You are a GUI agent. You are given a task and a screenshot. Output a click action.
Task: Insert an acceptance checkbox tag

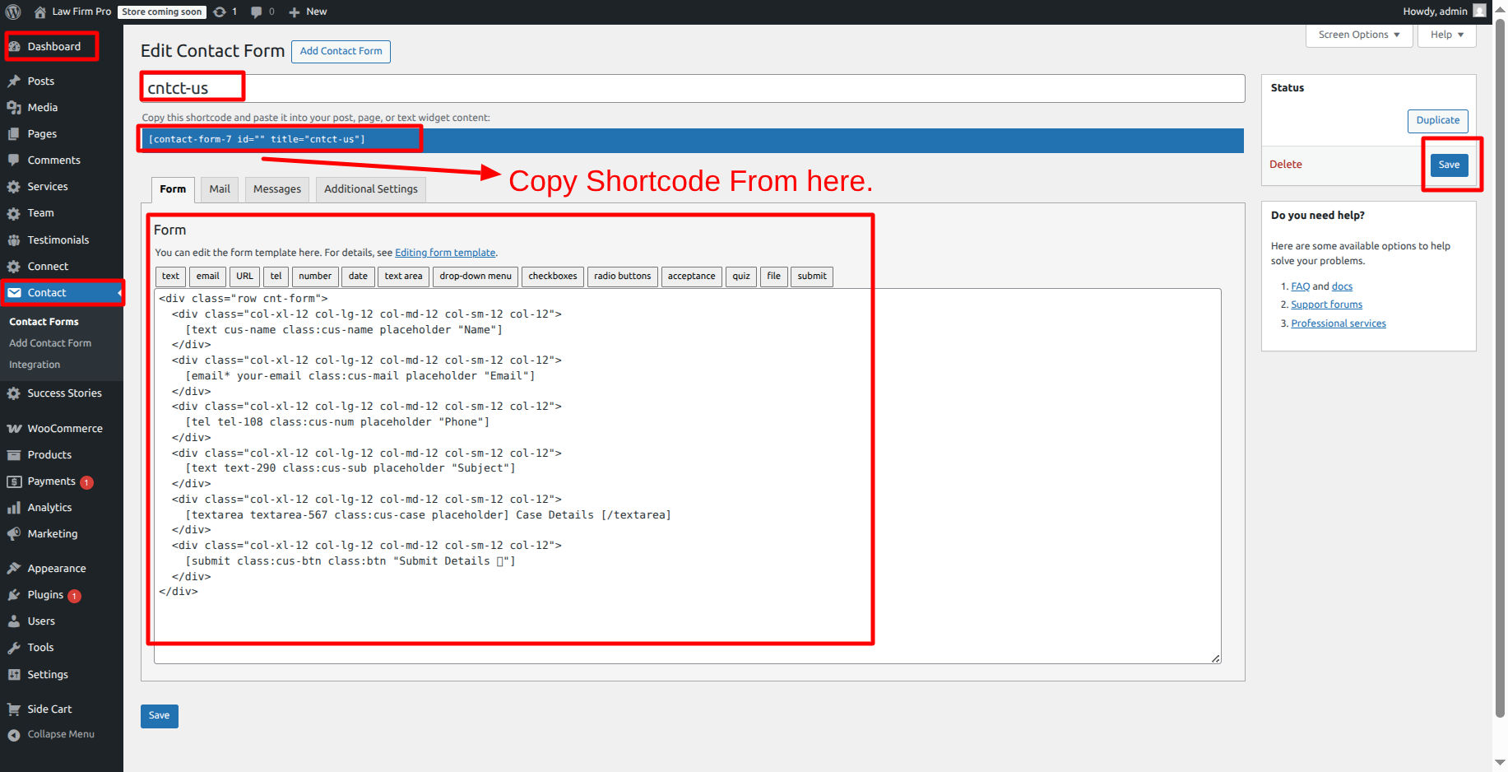pyautogui.click(x=691, y=277)
